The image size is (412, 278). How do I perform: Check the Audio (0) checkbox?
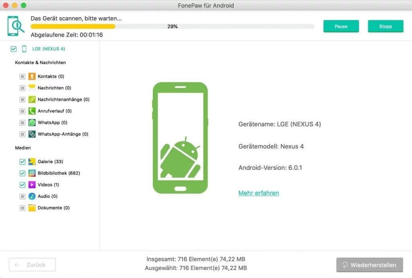[x=23, y=196]
